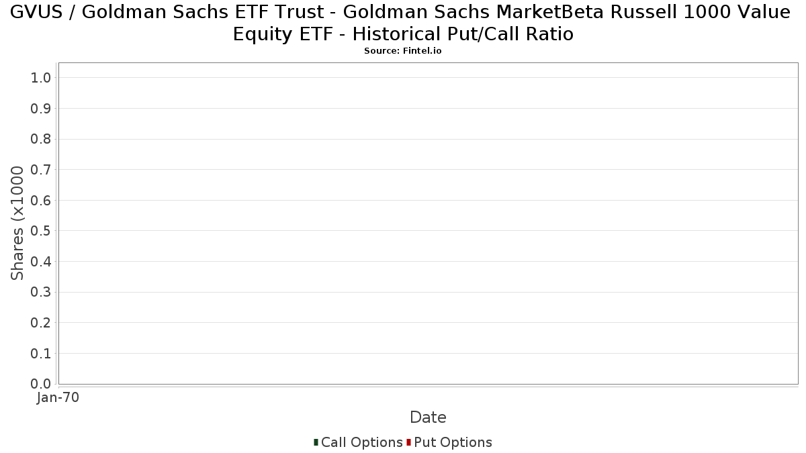The height and width of the screenshot is (453, 806).
Task: Click the 0.5 y-axis tick label
Action: (x=41, y=231)
